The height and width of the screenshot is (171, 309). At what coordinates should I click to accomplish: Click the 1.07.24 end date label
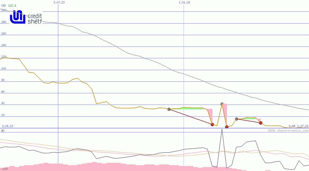(302, 126)
